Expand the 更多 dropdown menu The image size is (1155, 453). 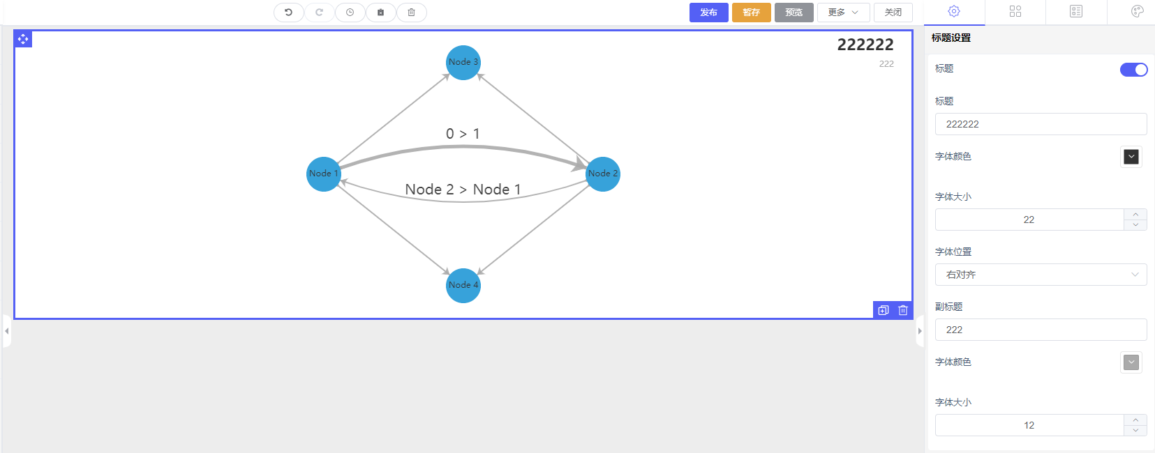(x=843, y=13)
